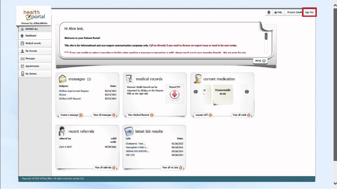Image resolution: width=337 pixels, height=189 pixels.
Task: Click the My Account person icon
Action: pos(22,51)
